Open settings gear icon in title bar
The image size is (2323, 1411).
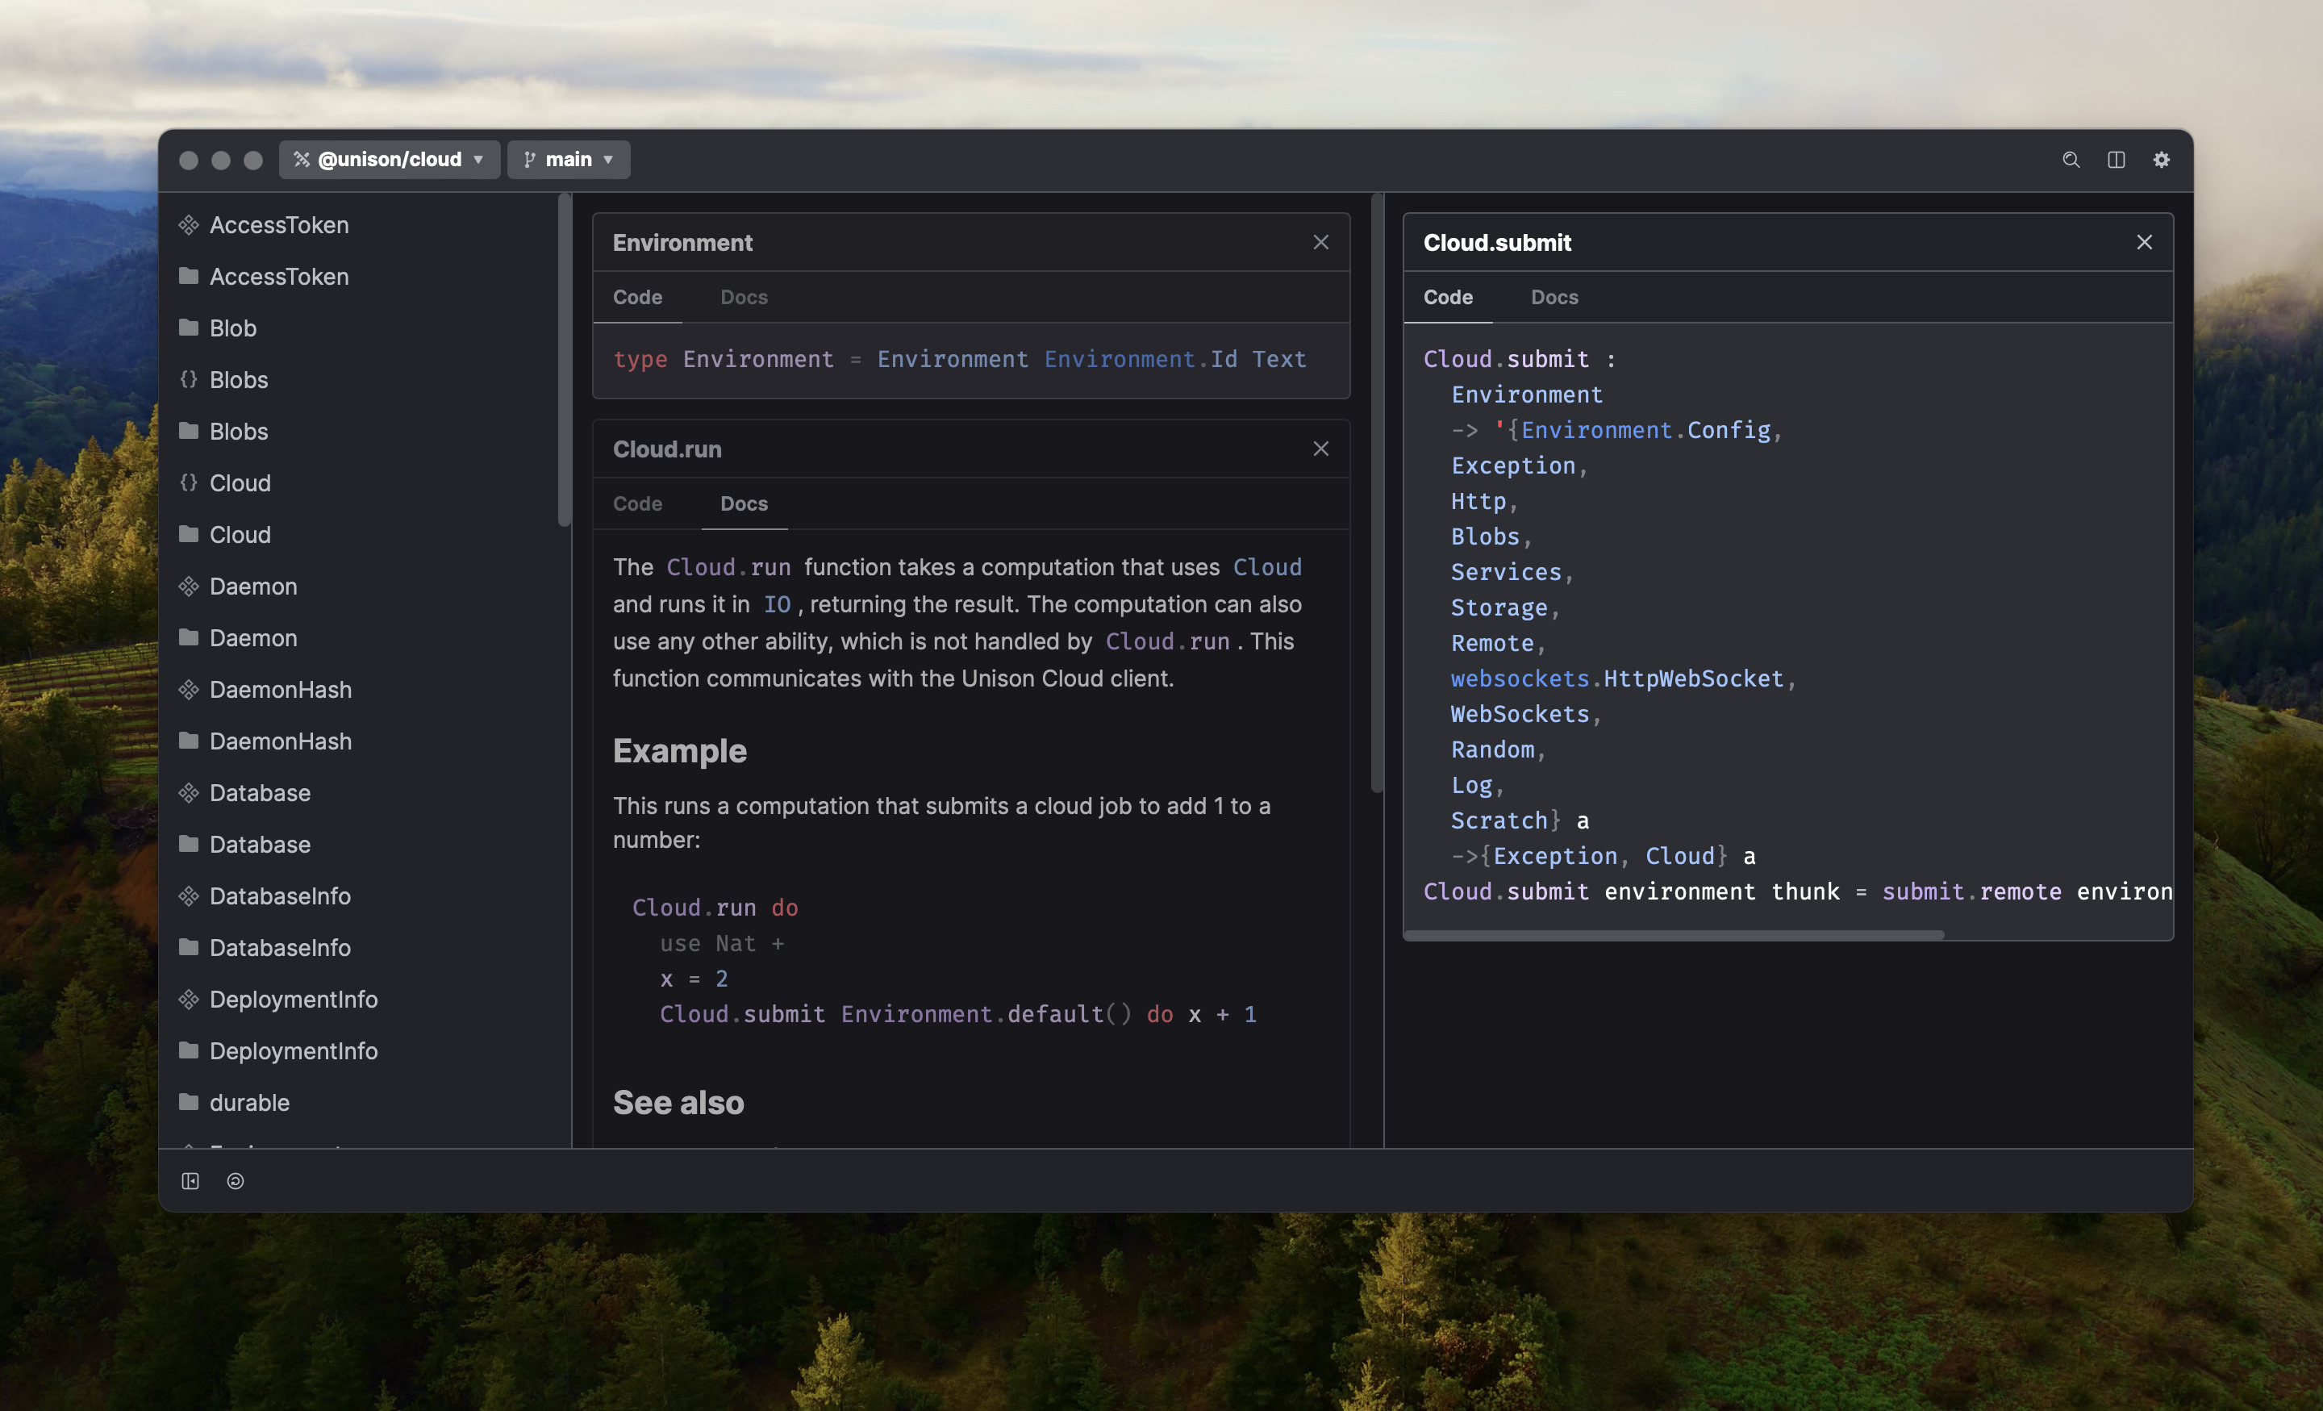[x=2161, y=160]
